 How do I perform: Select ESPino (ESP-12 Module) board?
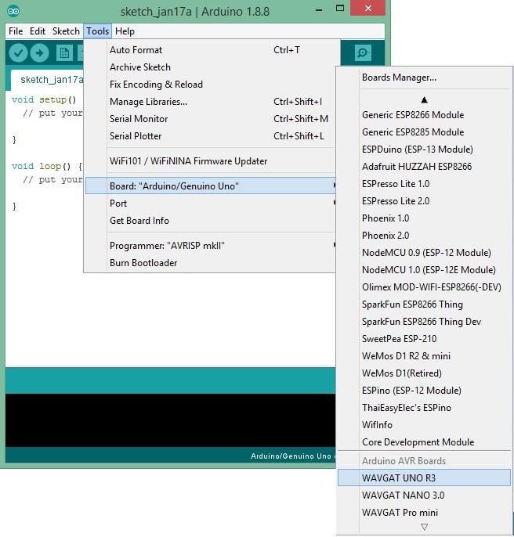424,391
